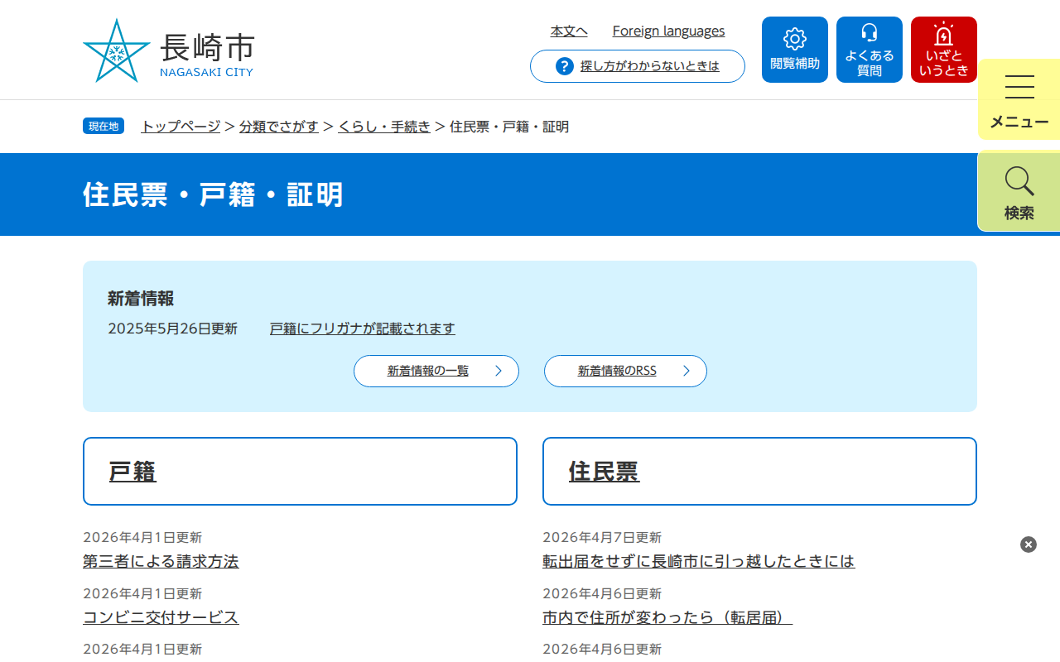Screen dimensions: 1060x662
Task: Open 転出届をせずに長崎市に引っ越したときには link
Action: point(699,561)
